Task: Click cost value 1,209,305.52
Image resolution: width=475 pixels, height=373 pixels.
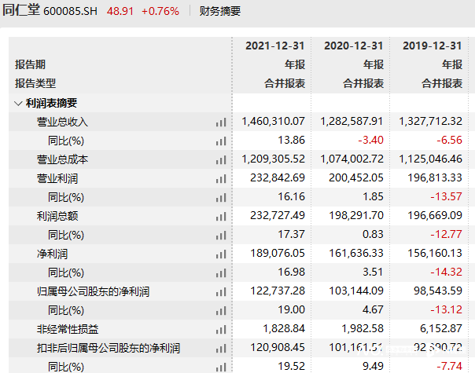Action: point(273,159)
